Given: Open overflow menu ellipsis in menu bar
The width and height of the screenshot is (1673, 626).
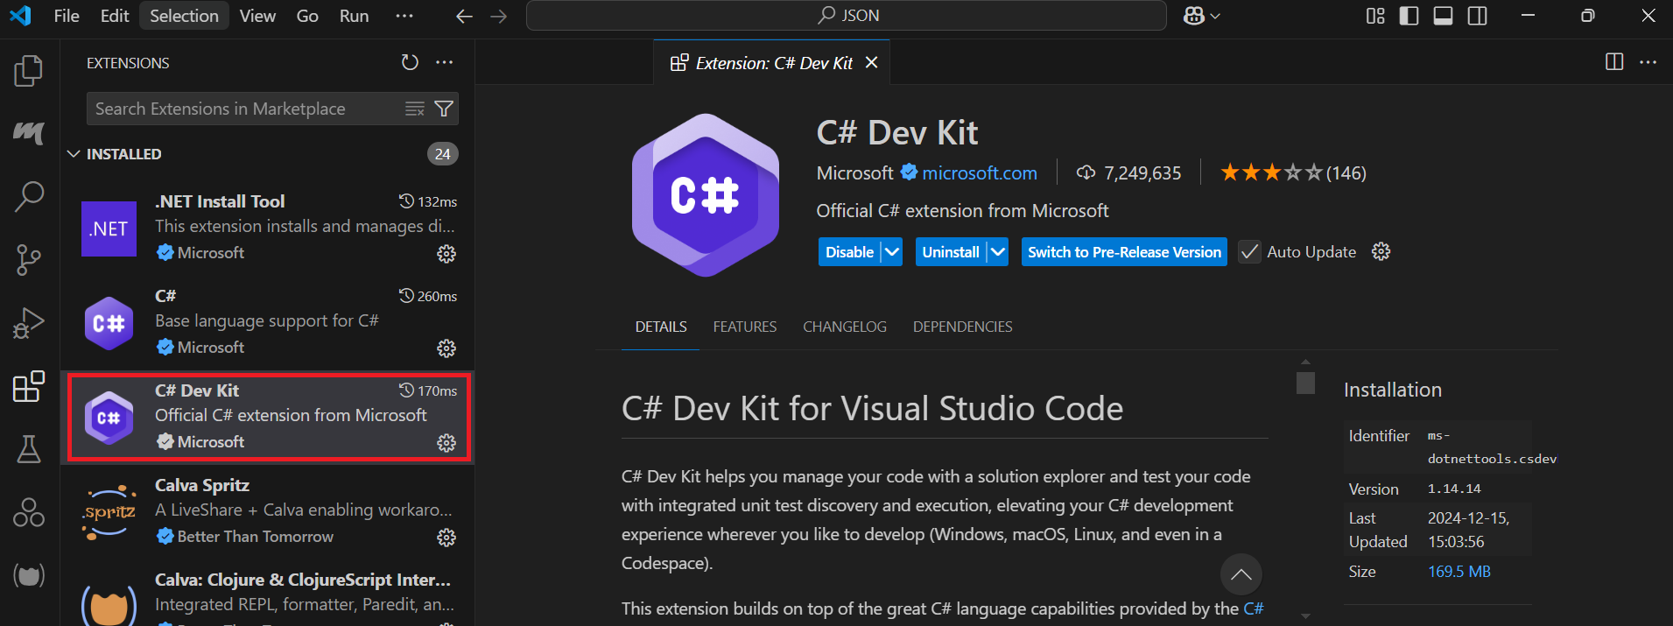Looking at the screenshot, I should click(404, 16).
